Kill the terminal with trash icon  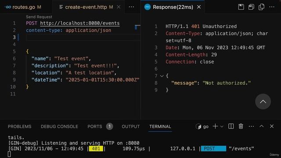(x=241, y=126)
